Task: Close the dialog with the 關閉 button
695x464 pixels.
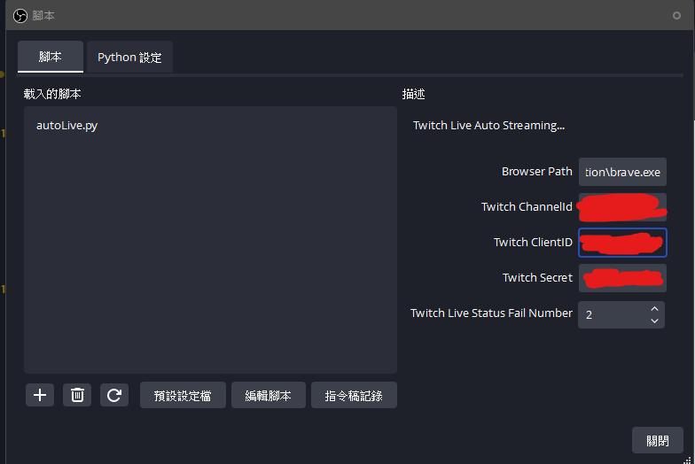Action: pos(658,441)
